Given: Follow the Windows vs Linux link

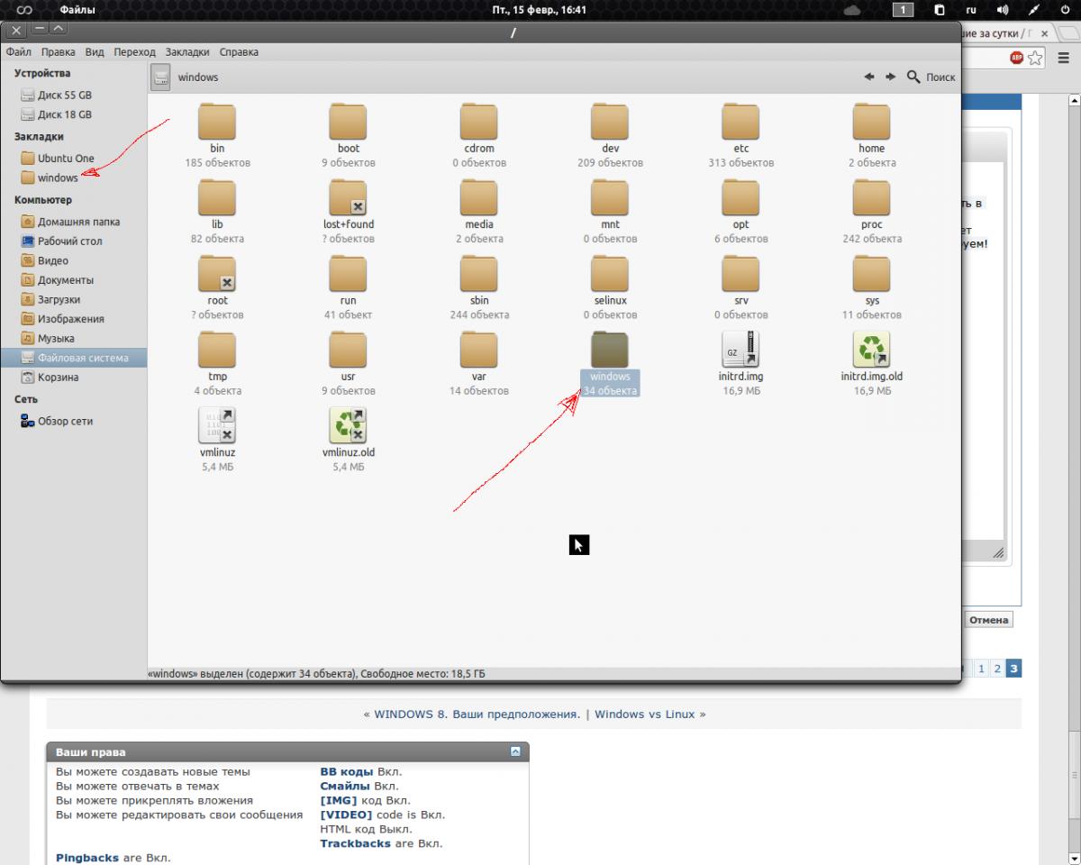Looking at the screenshot, I should (x=644, y=714).
